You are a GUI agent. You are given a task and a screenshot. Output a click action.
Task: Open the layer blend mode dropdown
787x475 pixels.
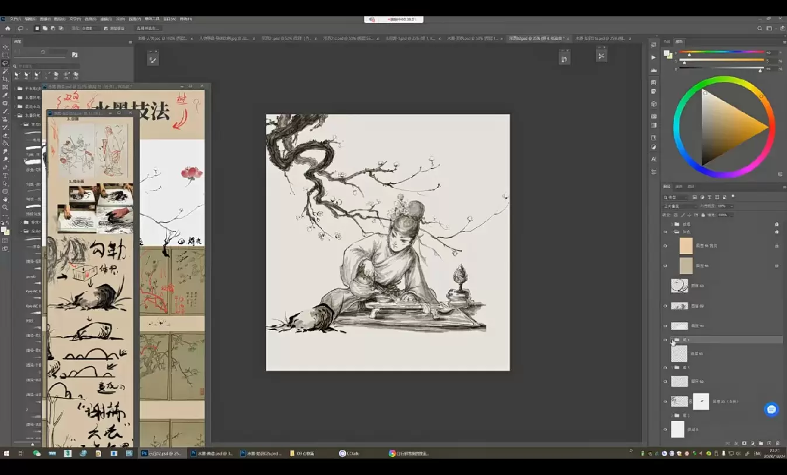tap(679, 206)
